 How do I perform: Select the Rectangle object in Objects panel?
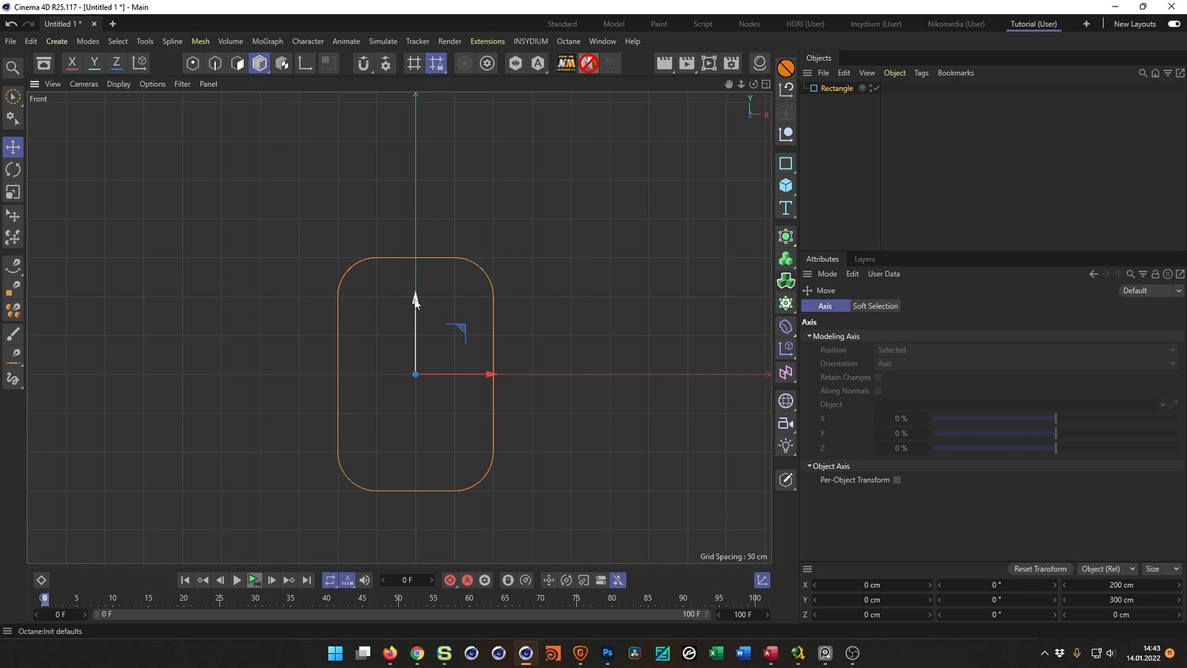(x=836, y=89)
